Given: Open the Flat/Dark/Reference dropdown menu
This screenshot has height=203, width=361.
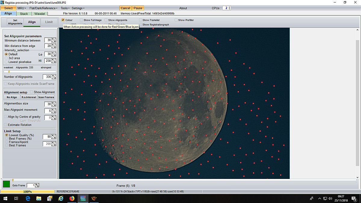Looking at the screenshot, I should pyautogui.click(x=44, y=8).
